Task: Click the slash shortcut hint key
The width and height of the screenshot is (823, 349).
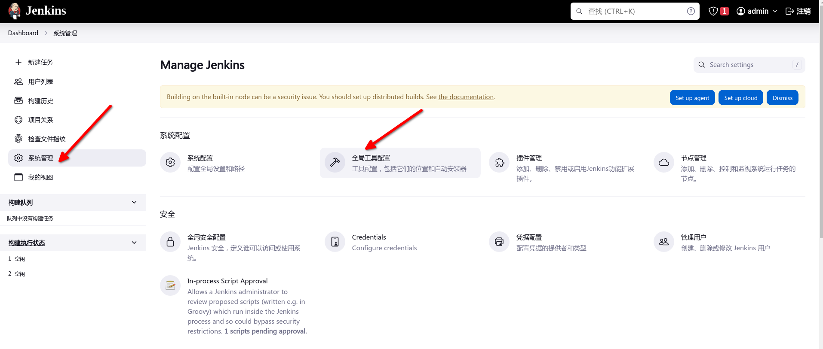Action: pyautogui.click(x=797, y=65)
